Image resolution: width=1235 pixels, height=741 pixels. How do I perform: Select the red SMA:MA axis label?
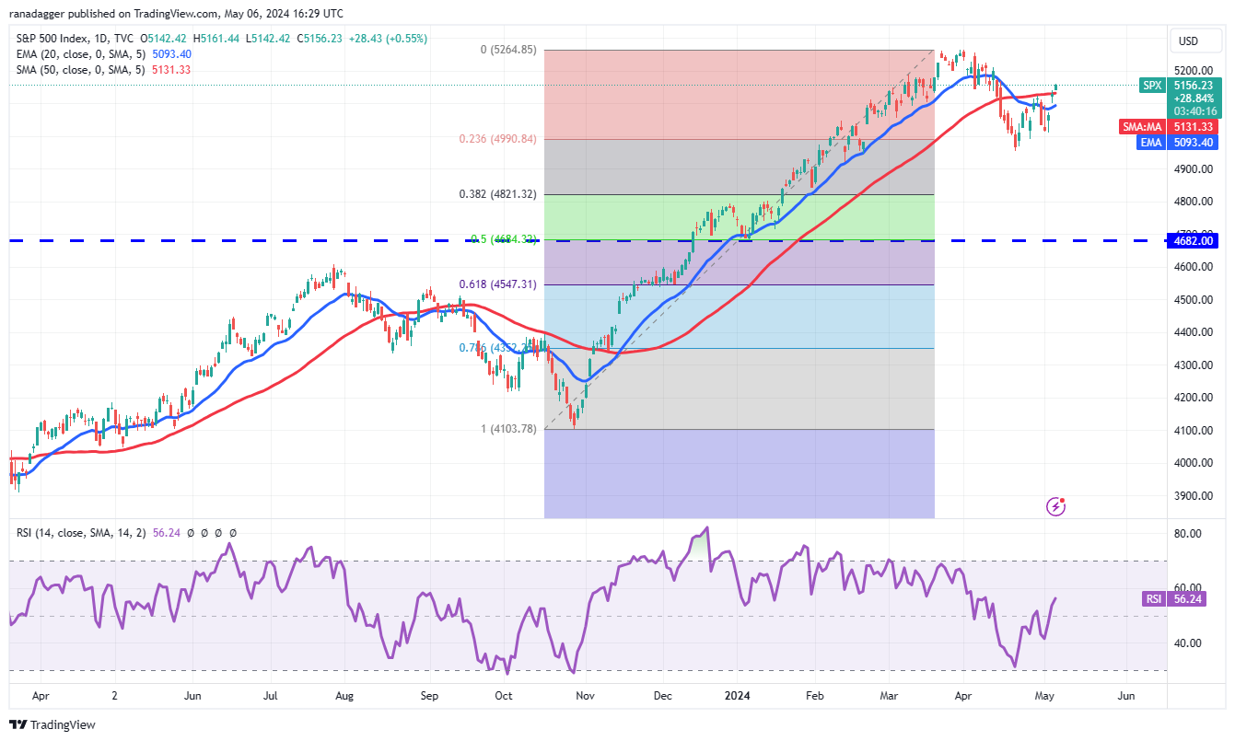coord(1144,126)
